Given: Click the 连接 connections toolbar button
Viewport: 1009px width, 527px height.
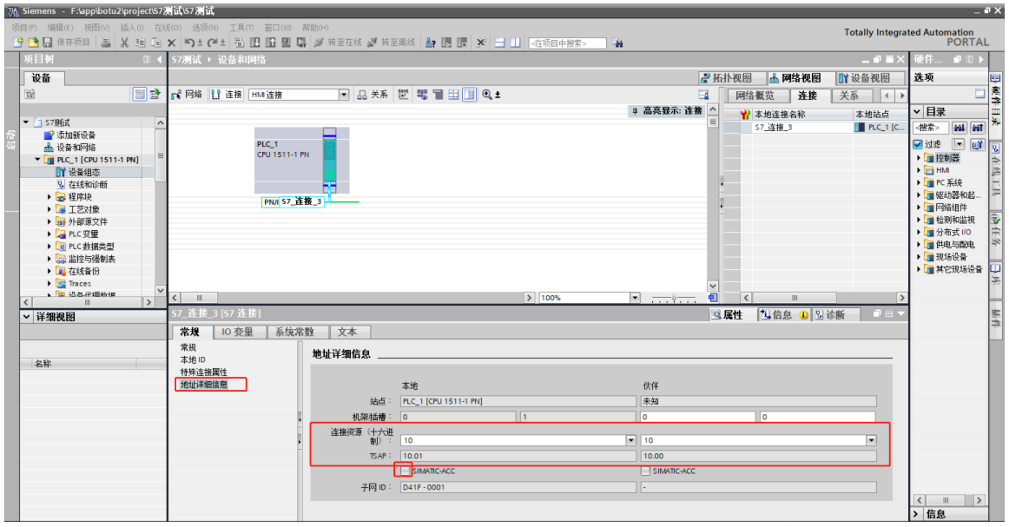Looking at the screenshot, I should pos(228,95).
